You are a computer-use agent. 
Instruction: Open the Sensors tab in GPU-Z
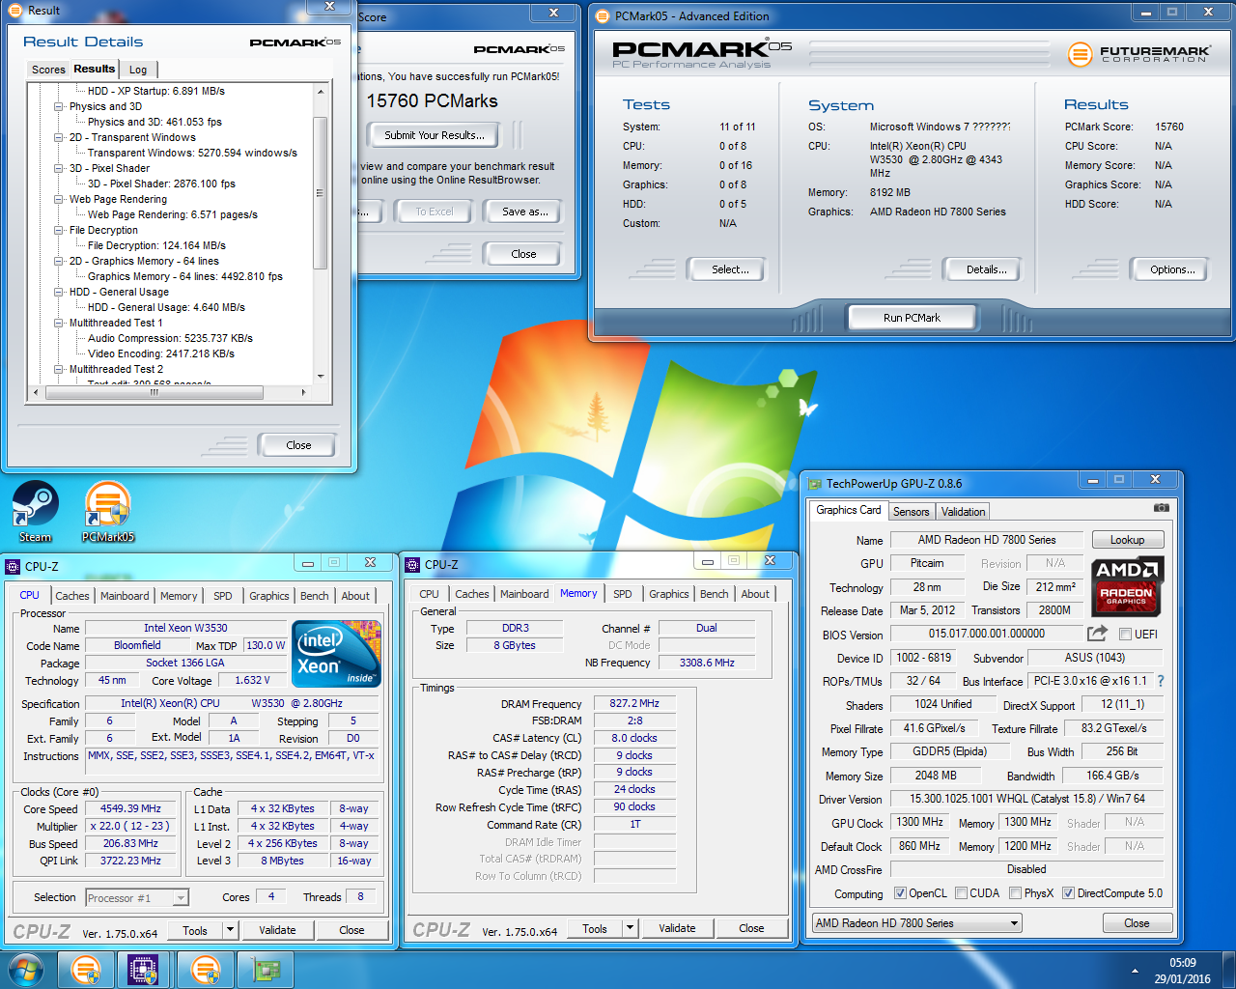coord(911,512)
